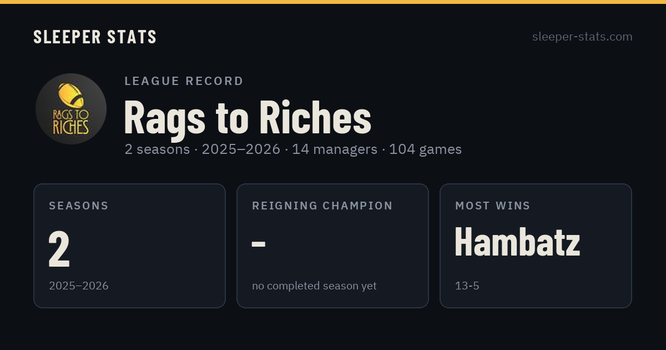Open the Most Wins card
Viewport: 666px width, 350px height.
(536, 246)
